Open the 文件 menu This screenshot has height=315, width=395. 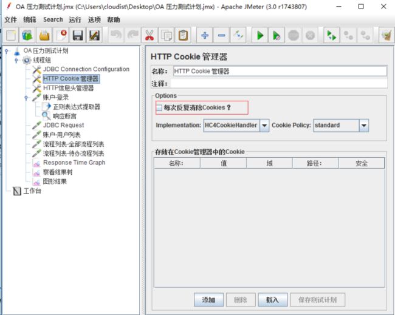(x=10, y=19)
